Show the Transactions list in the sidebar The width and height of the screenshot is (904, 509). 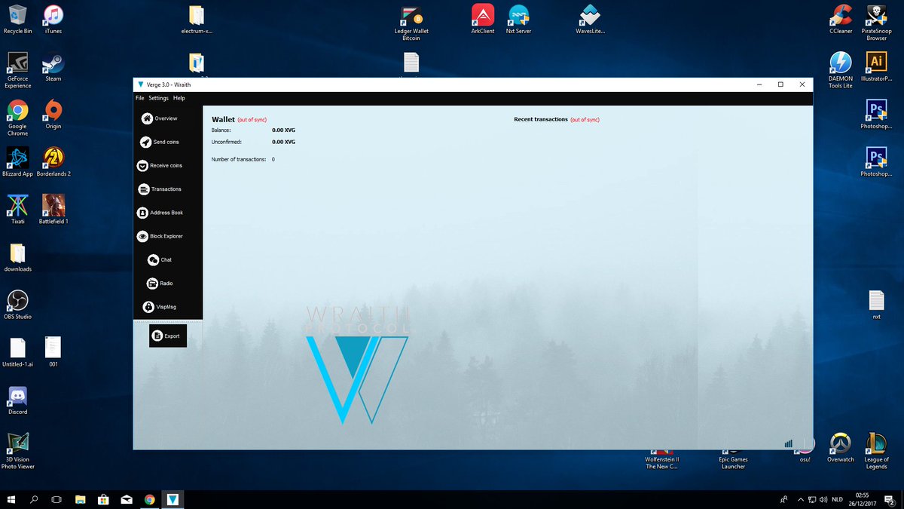(x=160, y=189)
